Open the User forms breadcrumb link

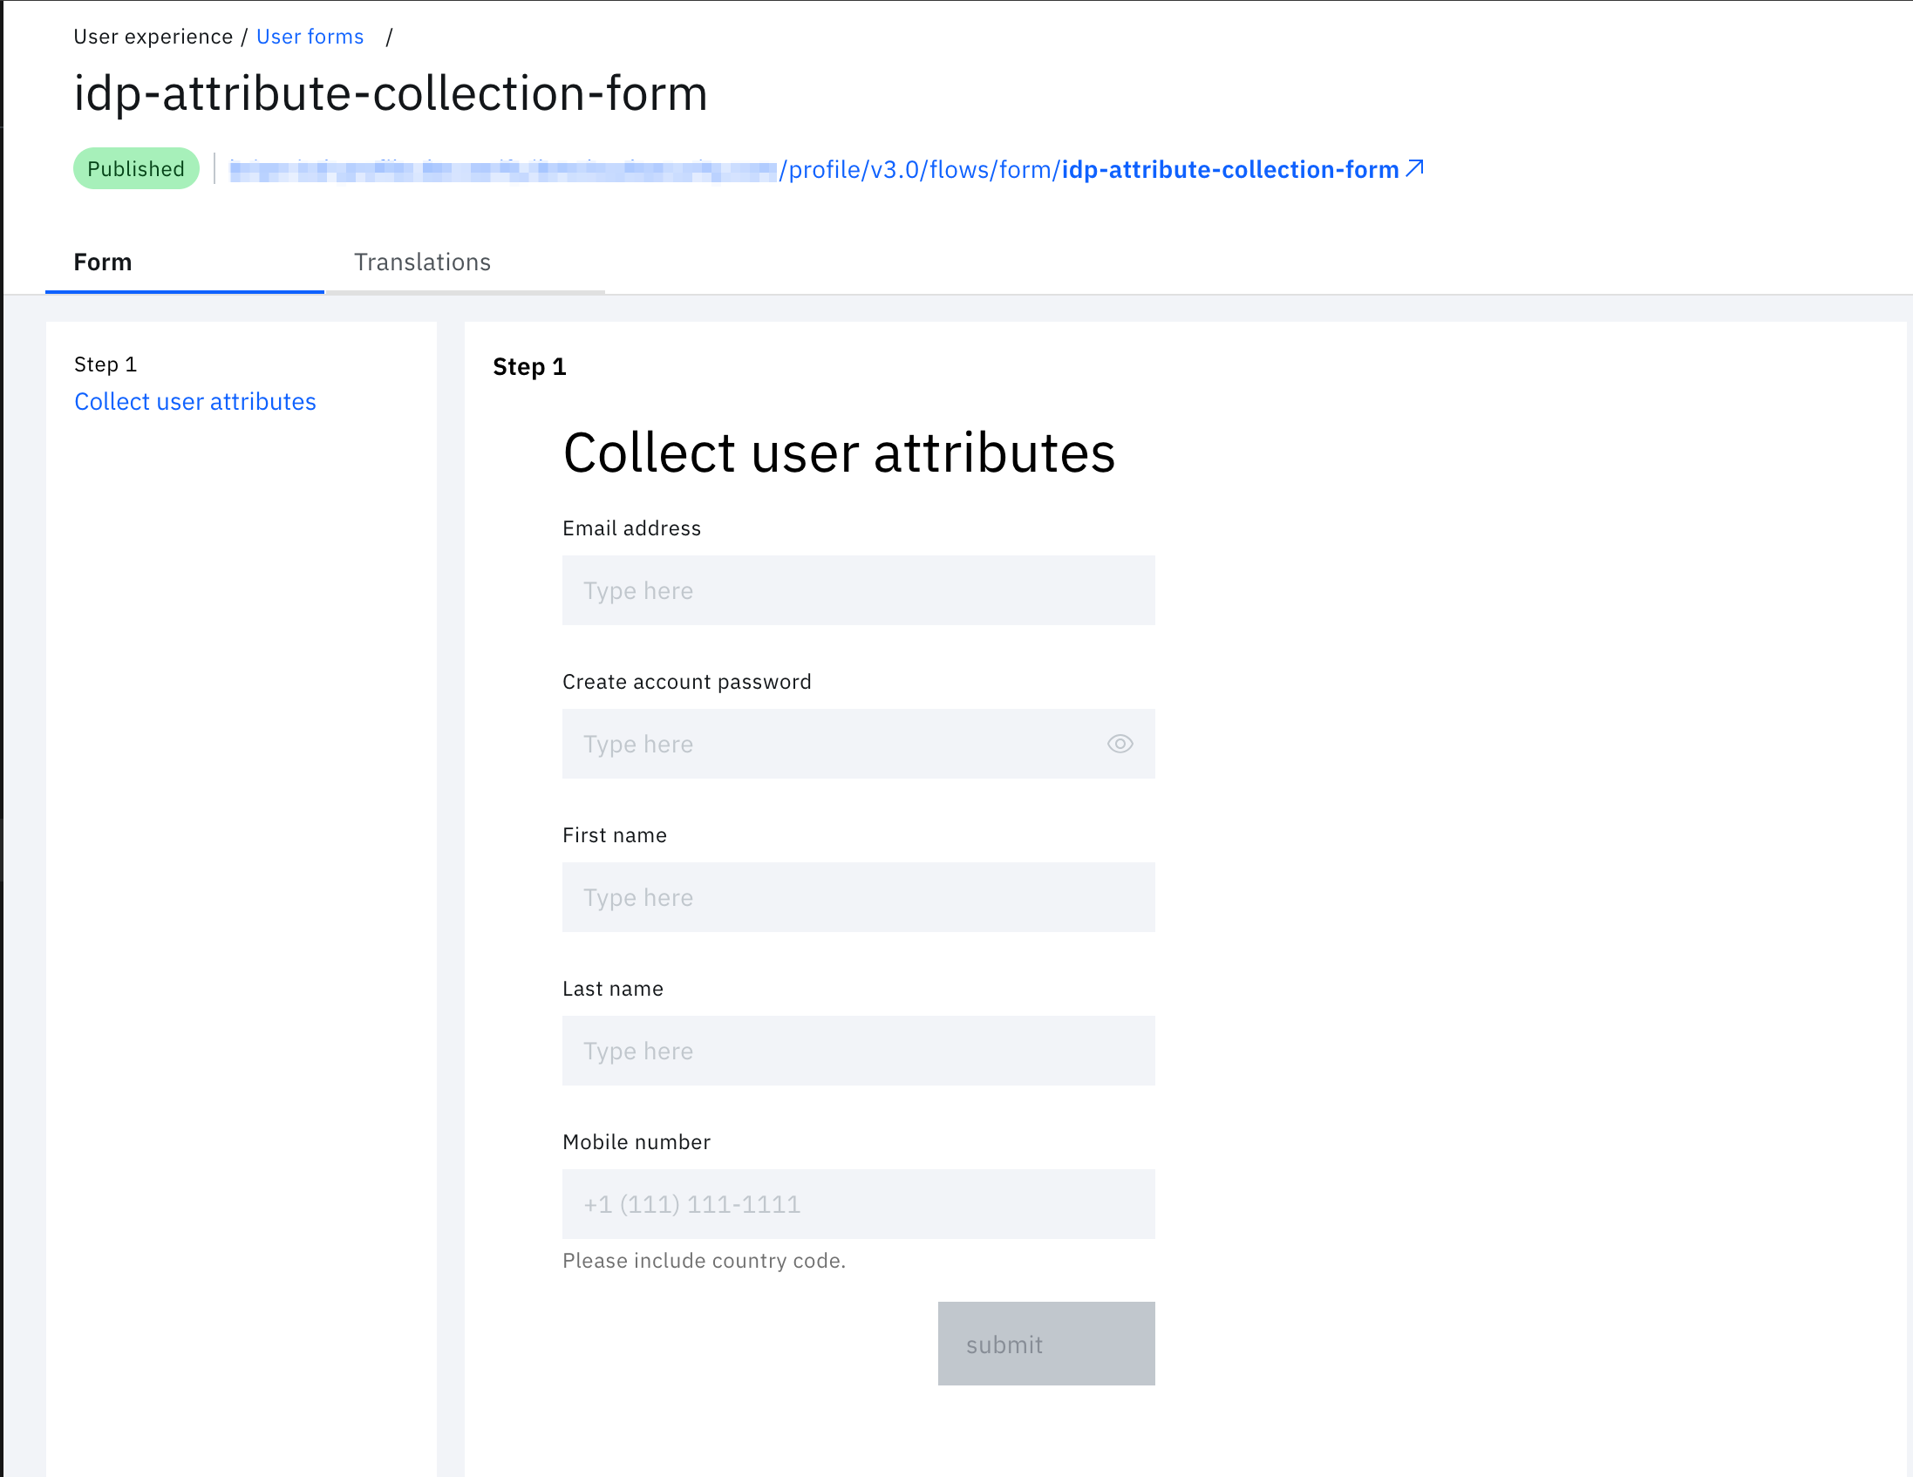click(x=310, y=37)
